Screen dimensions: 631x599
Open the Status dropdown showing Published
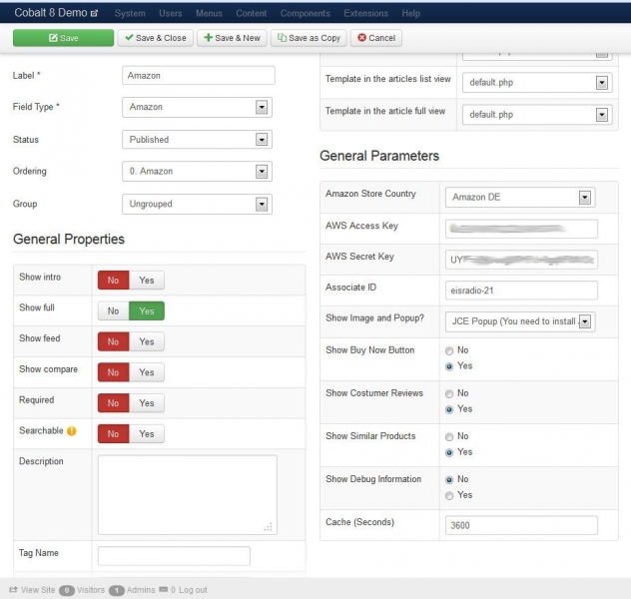(x=197, y=140)
